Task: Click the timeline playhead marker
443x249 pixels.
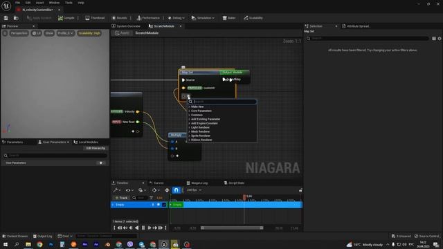Action: tap(244, 196)
